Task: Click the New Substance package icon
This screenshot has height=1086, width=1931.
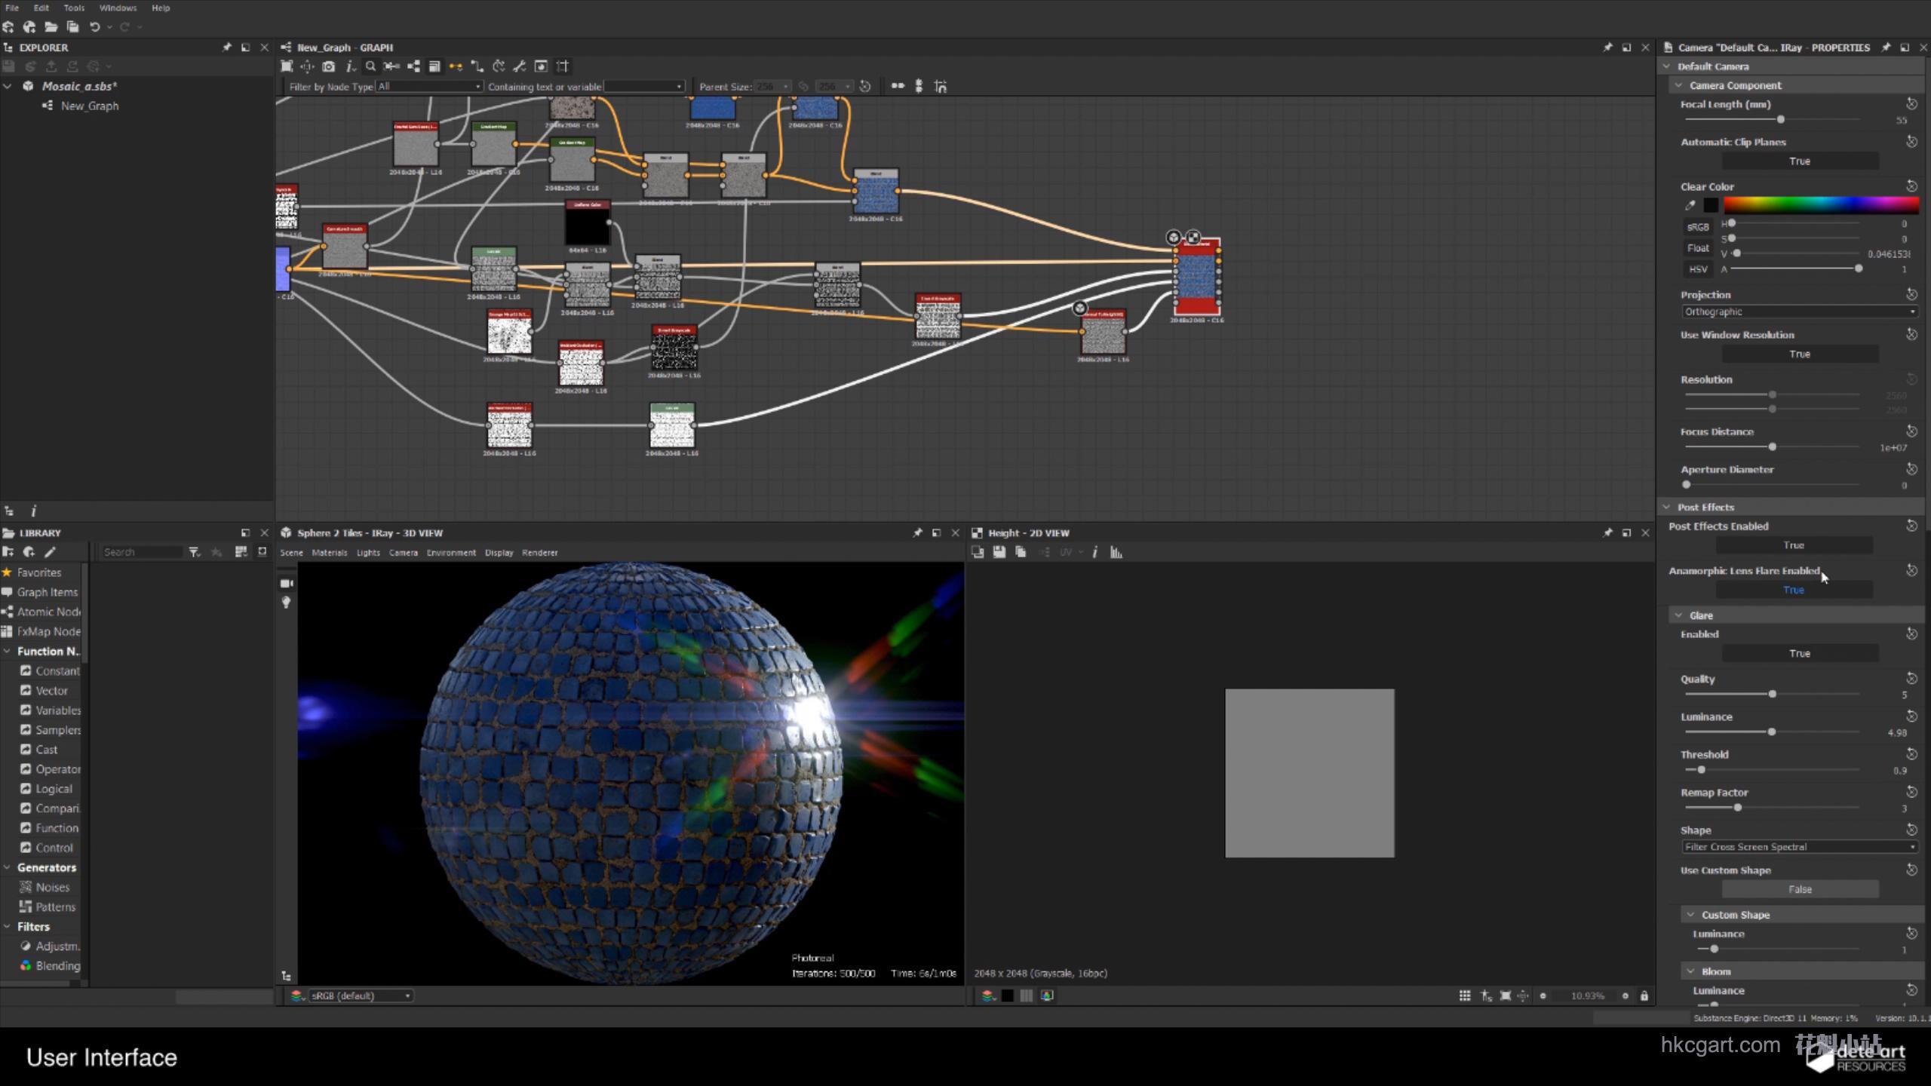Action: pos(8,27)
